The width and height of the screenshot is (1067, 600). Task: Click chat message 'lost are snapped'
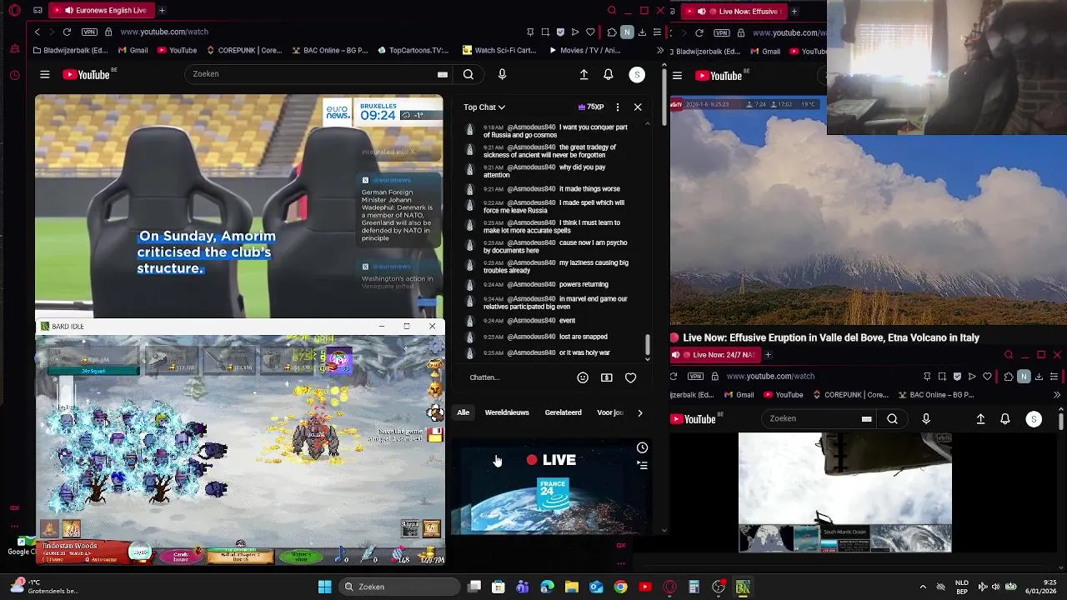click(x=584, y=337)
